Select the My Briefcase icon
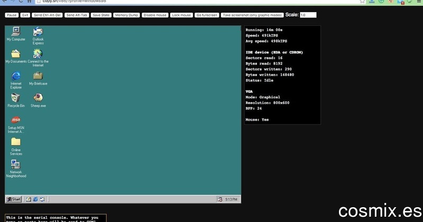Image resolution: width=423 pixels, height=222 pixels. coord(38,78)
